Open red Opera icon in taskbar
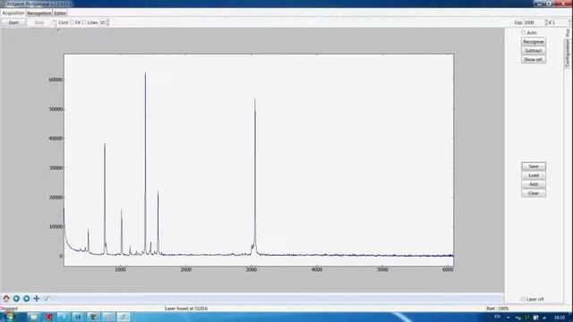The image size is (573, 322). point(49,317)
